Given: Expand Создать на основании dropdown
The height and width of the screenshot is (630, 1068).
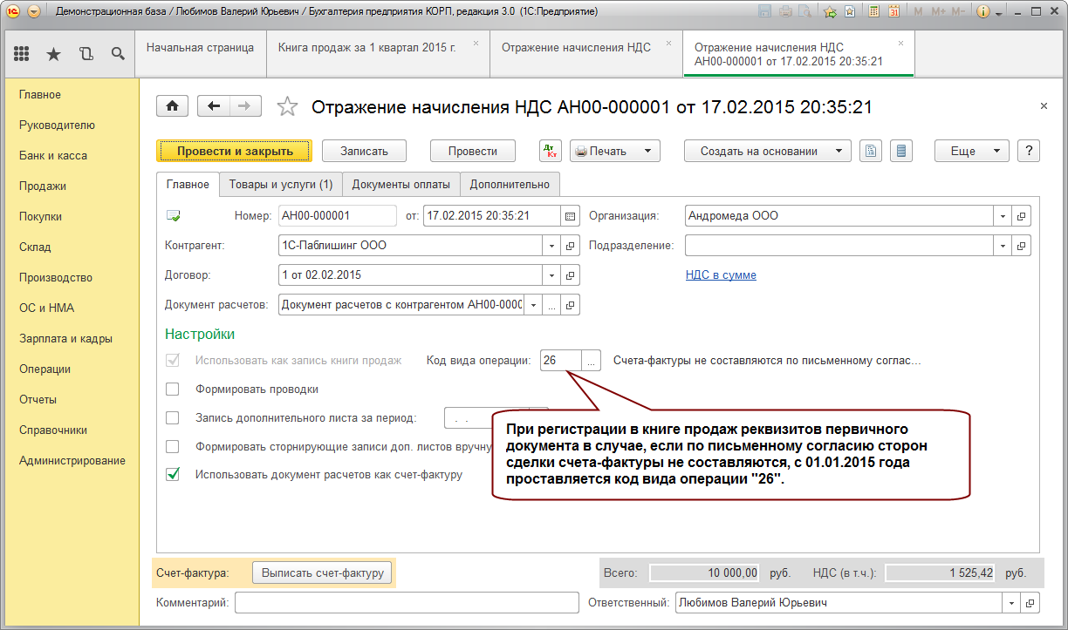Looking at the screenshot, I should (767, 151).
